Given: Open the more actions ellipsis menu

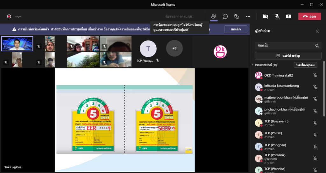Looking at the screenshot, I should (x=248, y=16).
